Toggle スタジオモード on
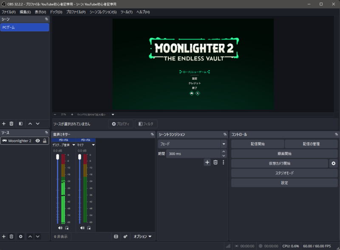This screenshot has width=340, height=250. [x=284, y=173]
